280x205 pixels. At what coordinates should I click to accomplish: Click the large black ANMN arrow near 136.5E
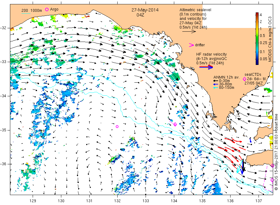(243, 165)
